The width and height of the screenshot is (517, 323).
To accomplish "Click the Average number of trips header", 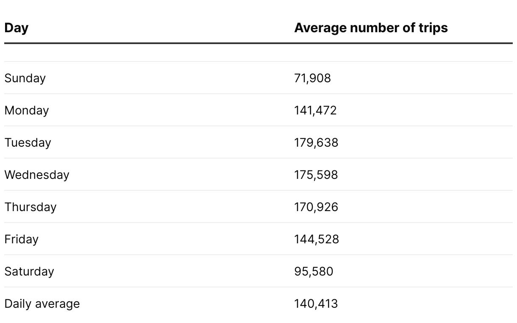I will [371, 28].
